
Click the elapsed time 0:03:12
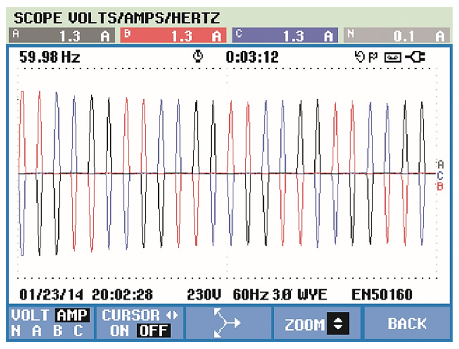point(252,57)
